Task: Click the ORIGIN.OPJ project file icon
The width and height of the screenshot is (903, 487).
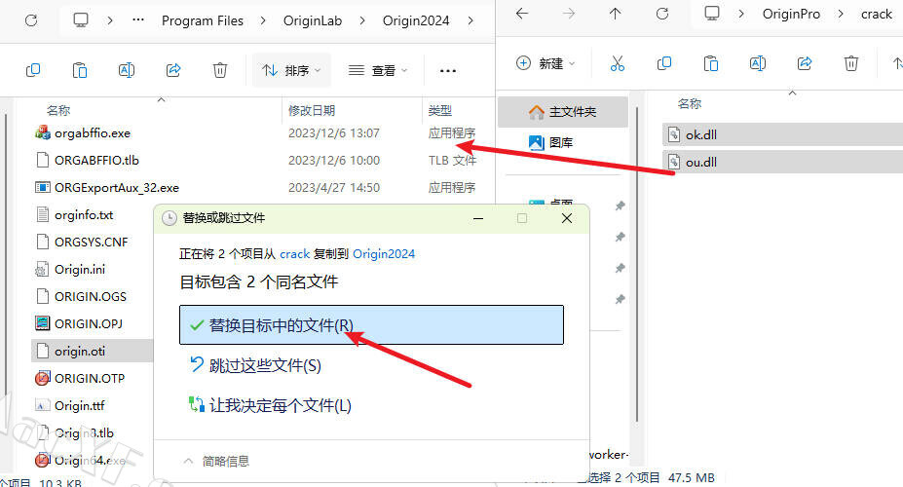Action: pyautogui.click(x=43, y=323)
